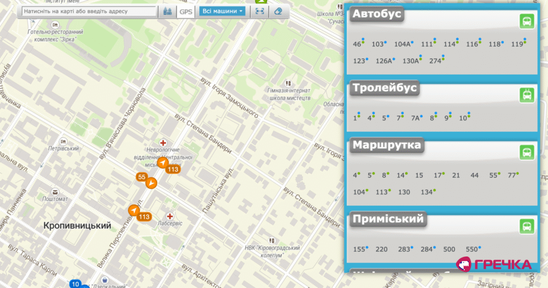Select suburban route 155

point(360,249)
